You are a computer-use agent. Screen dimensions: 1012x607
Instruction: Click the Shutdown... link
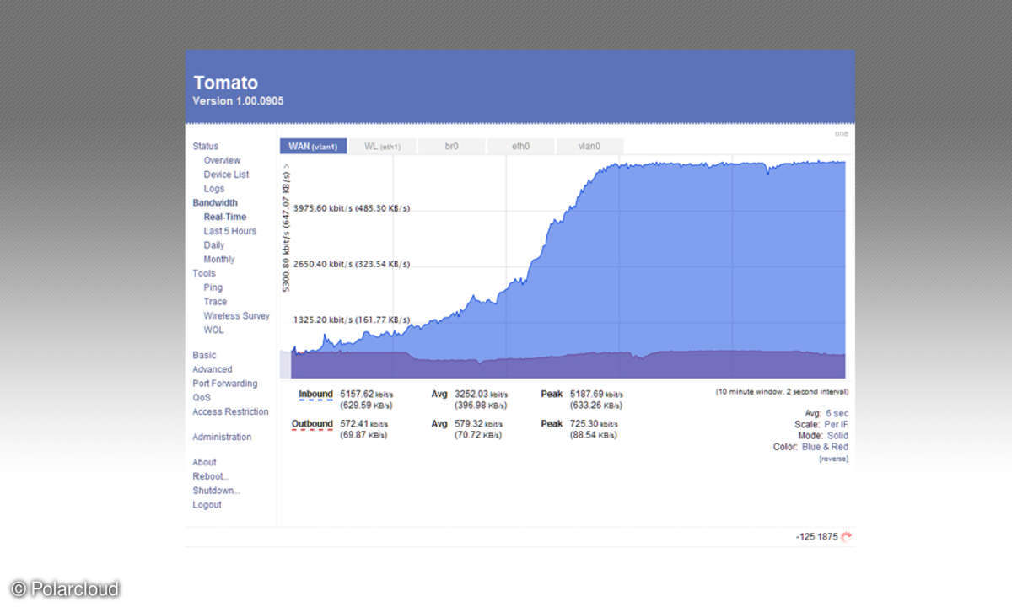(216, 491)
